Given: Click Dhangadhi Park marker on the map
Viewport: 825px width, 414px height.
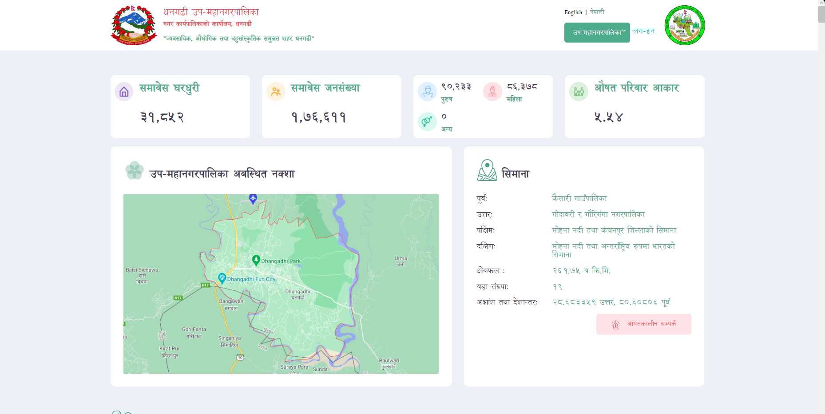Looking at the screenshot, I should pos(256,260).
